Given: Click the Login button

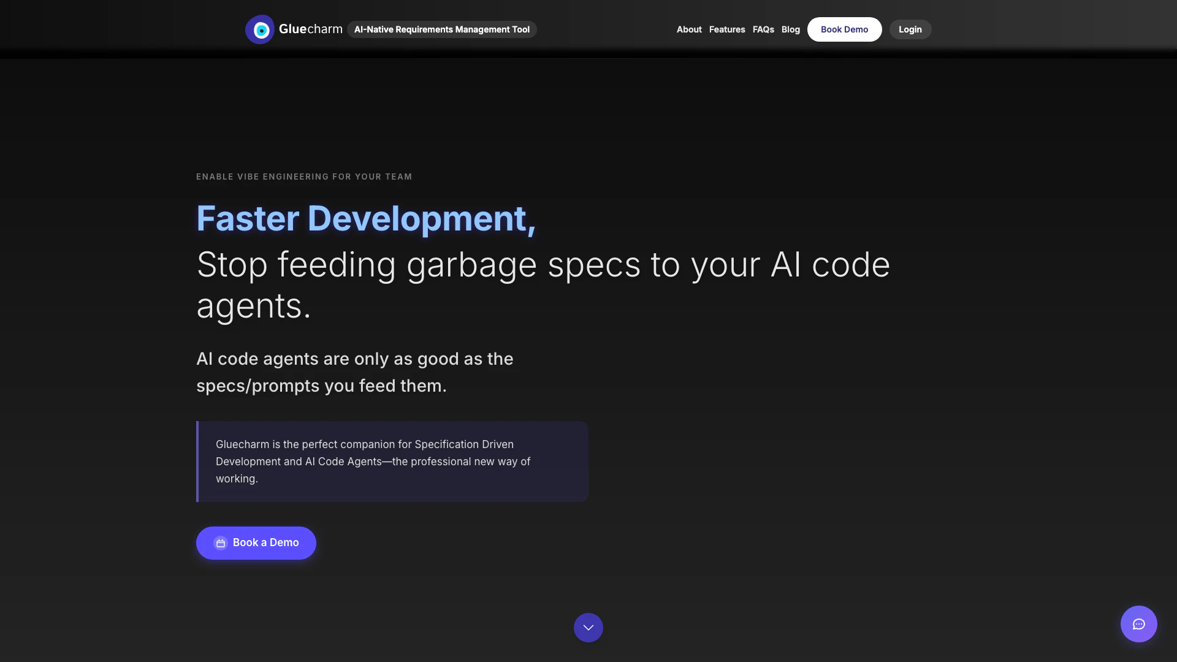Looking at the screenshot, I should coord(910,29).
